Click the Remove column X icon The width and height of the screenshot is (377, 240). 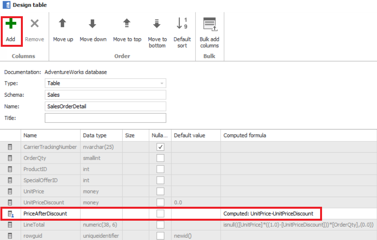tap(34, 24)
